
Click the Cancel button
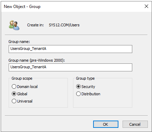tap(135, 124)
